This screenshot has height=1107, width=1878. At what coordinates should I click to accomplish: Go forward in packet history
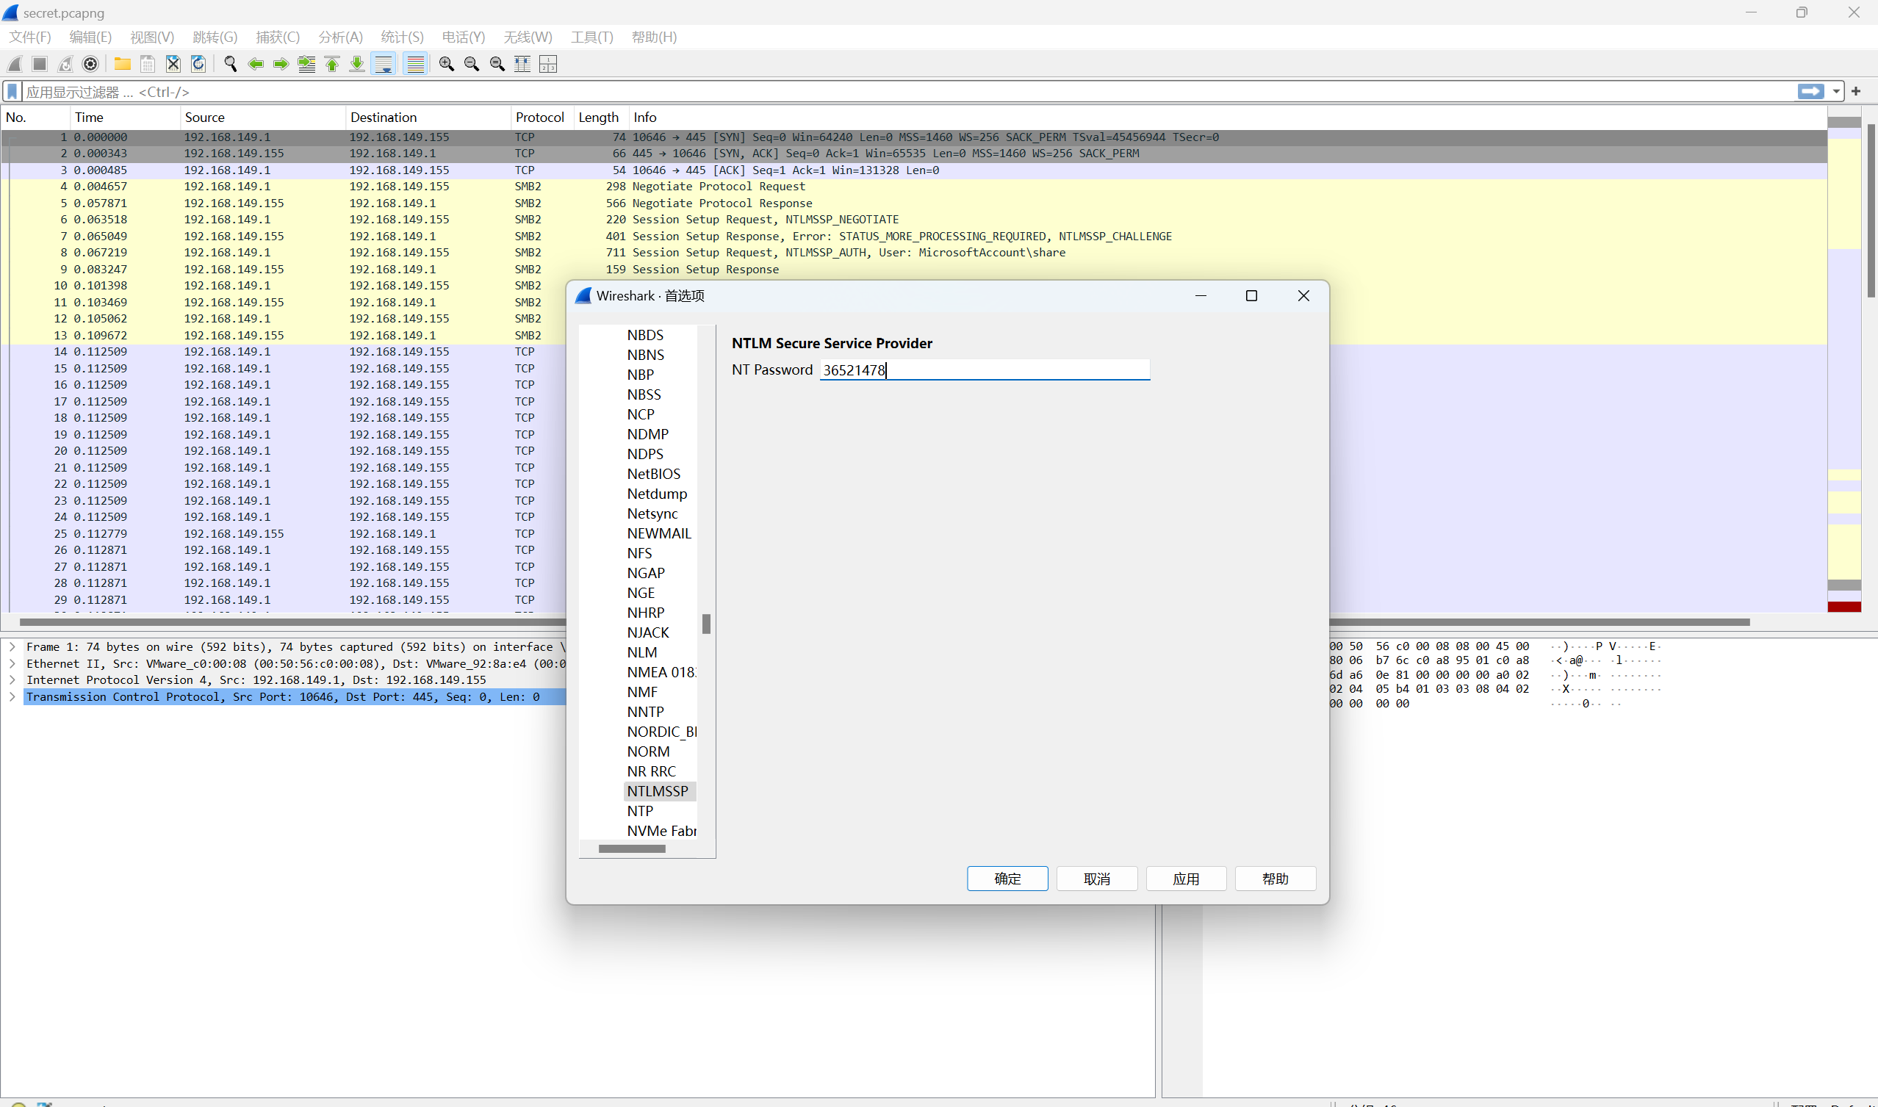[x=281, y=64]
